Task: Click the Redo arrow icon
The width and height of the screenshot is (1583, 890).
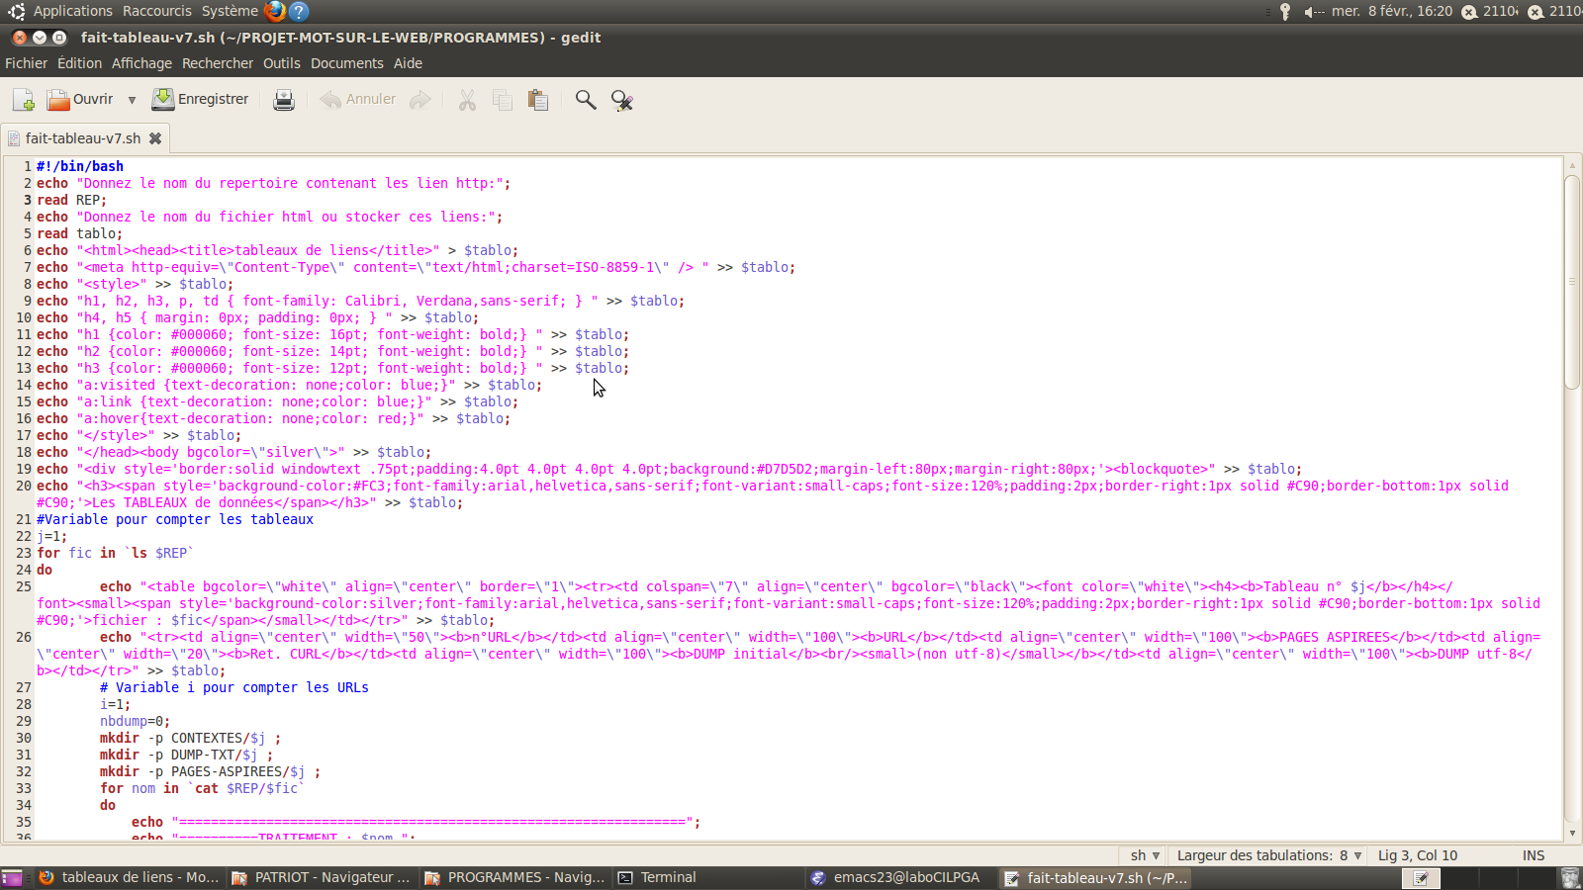Action: [x=420, y=100]
